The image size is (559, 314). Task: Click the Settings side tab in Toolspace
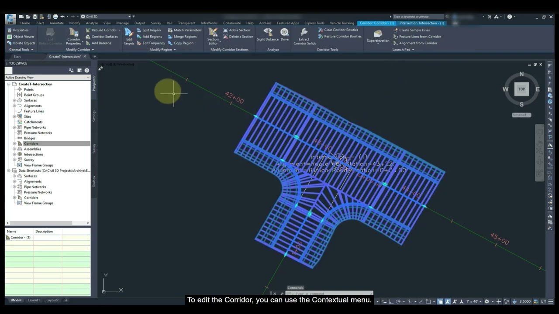94,116
